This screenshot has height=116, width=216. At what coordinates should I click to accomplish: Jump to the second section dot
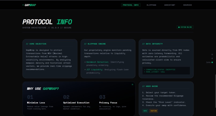click(212, 58)
